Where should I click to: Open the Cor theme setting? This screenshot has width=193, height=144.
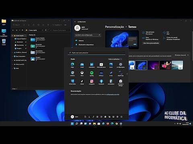coord(166,33)
